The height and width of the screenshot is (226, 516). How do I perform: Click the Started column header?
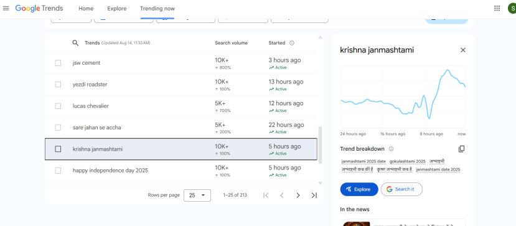pos(277,43)
